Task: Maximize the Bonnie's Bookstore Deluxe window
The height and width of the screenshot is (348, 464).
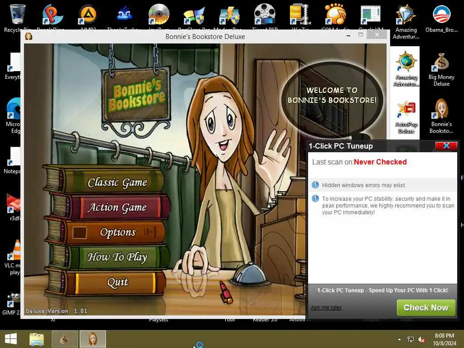Action: point(360,35)
